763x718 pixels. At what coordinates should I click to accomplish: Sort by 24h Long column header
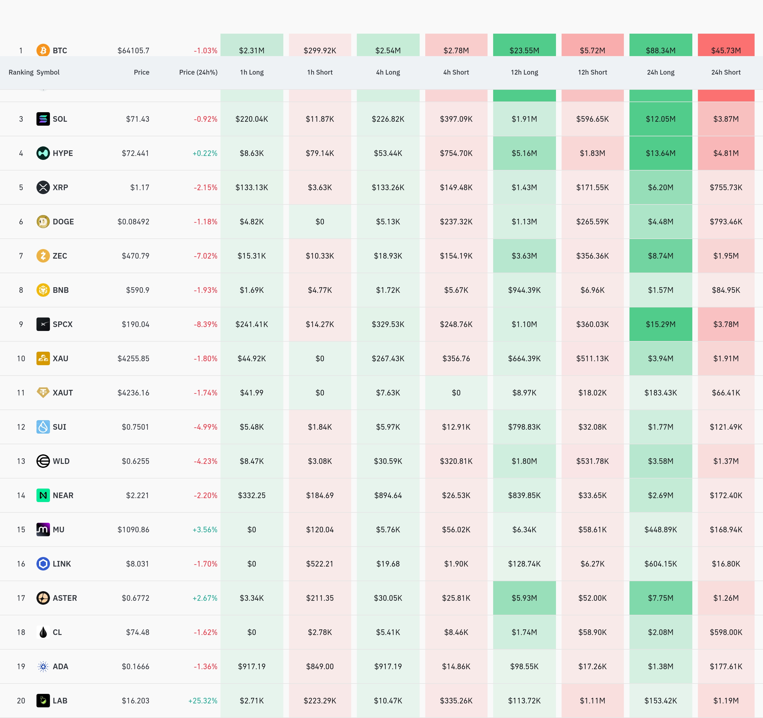coord(661,72)
